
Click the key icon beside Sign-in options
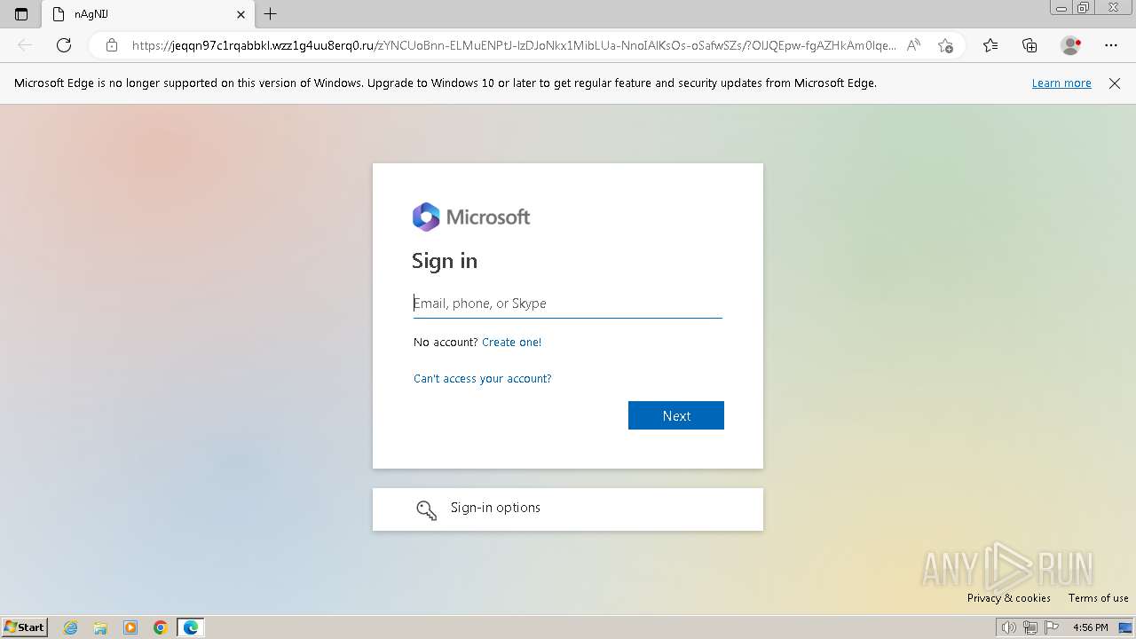pyautogui.click(x=427, y=509)
